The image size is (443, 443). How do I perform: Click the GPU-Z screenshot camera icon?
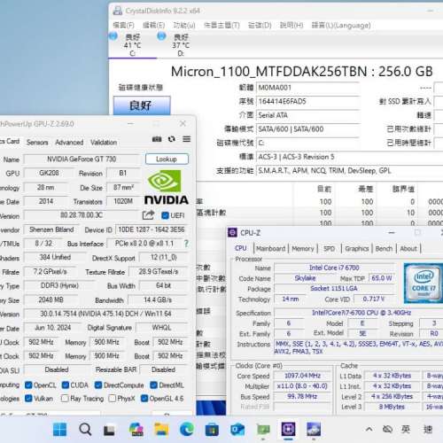tap(157, 139)
